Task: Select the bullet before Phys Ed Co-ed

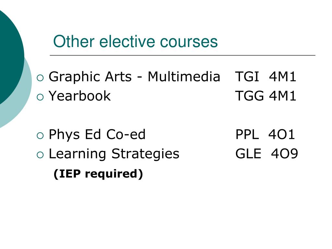Action: pos(40,136)
